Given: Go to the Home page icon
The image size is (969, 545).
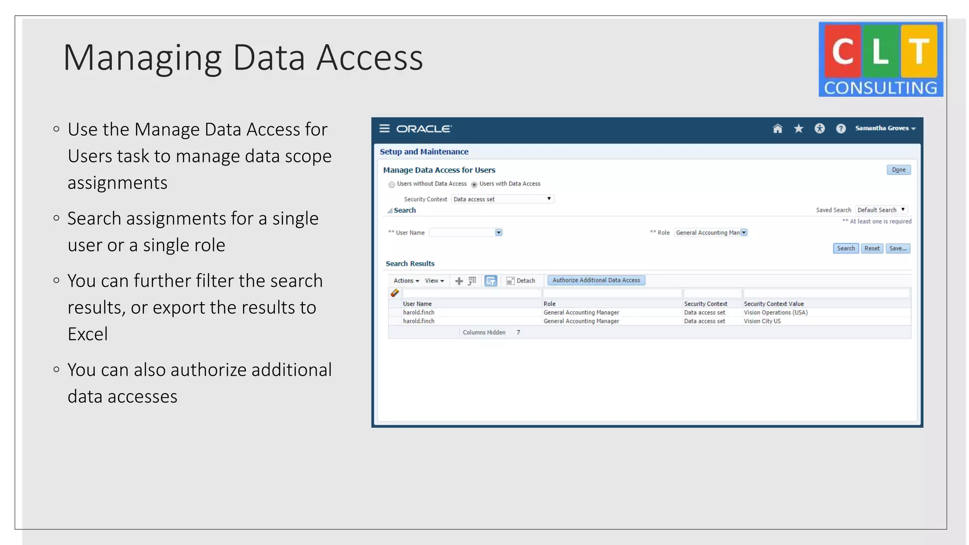Looking at the screenshot, I should coord(777,129).
